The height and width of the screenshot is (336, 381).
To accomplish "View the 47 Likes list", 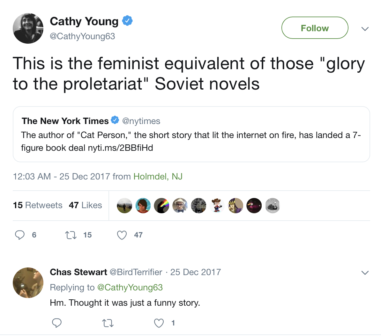I will pyautogui.click(x=86, y=205).
